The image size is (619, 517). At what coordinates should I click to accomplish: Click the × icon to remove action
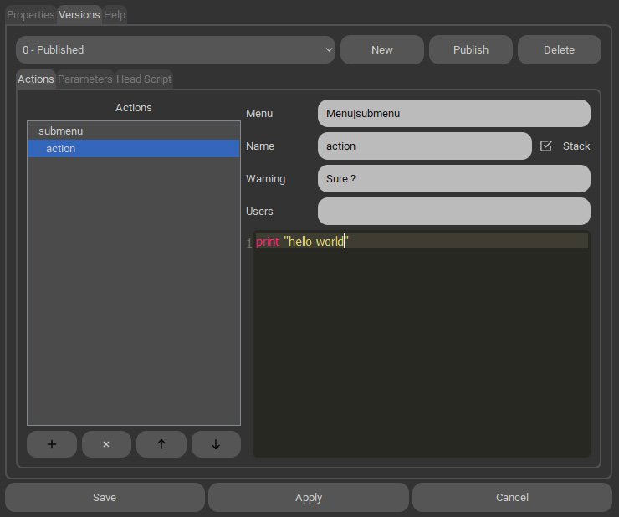tap(106, 444)
